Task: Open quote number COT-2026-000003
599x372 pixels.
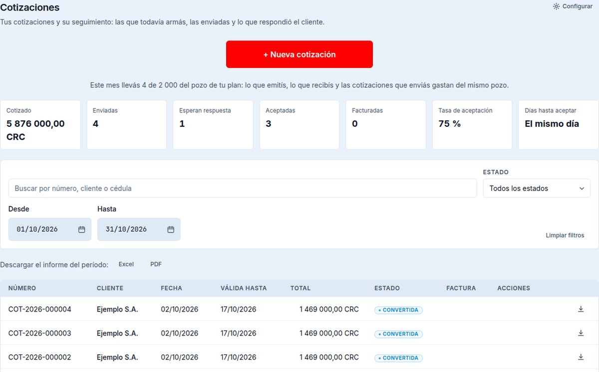Action: click(40, 333)
